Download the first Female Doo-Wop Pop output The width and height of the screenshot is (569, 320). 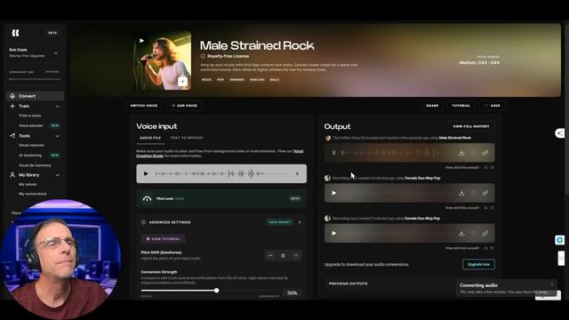[461, 193]
